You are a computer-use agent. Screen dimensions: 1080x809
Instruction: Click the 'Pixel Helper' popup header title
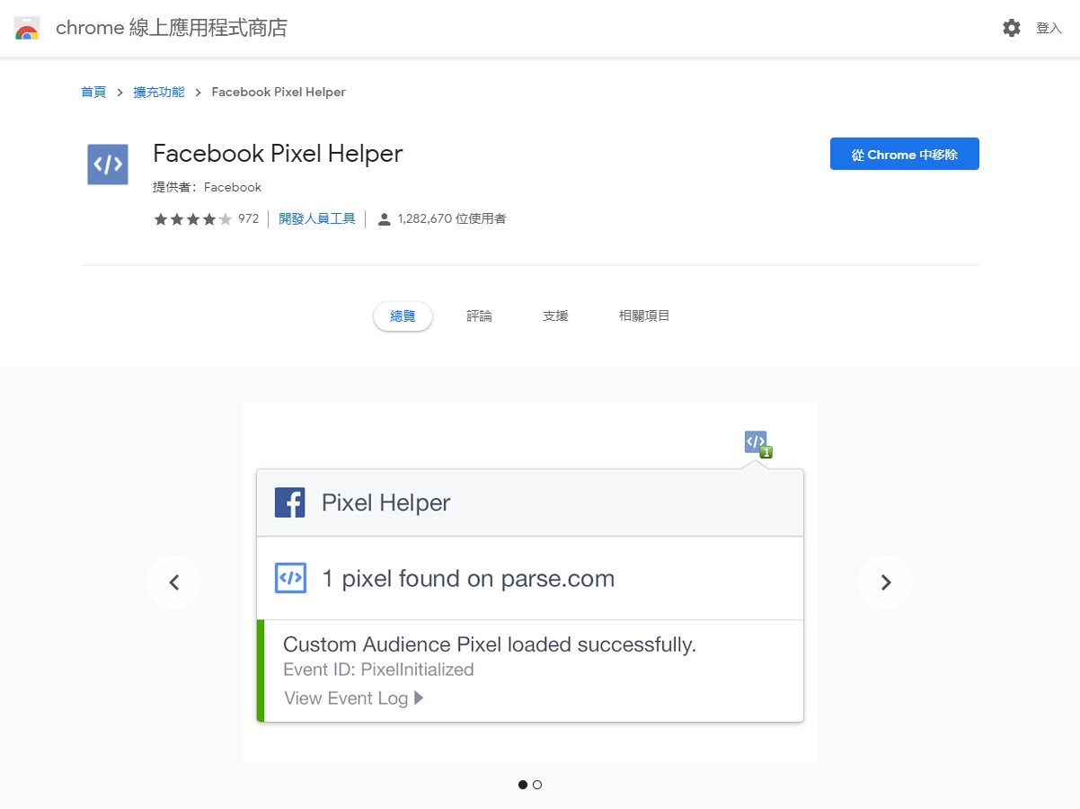click(386, 502)
